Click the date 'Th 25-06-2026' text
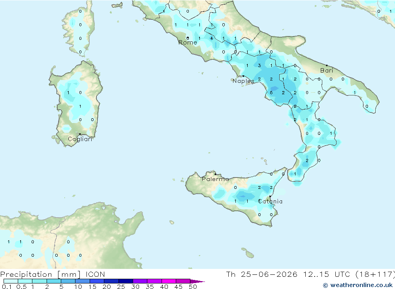The image size is (395, 289). tap(262, 274)
